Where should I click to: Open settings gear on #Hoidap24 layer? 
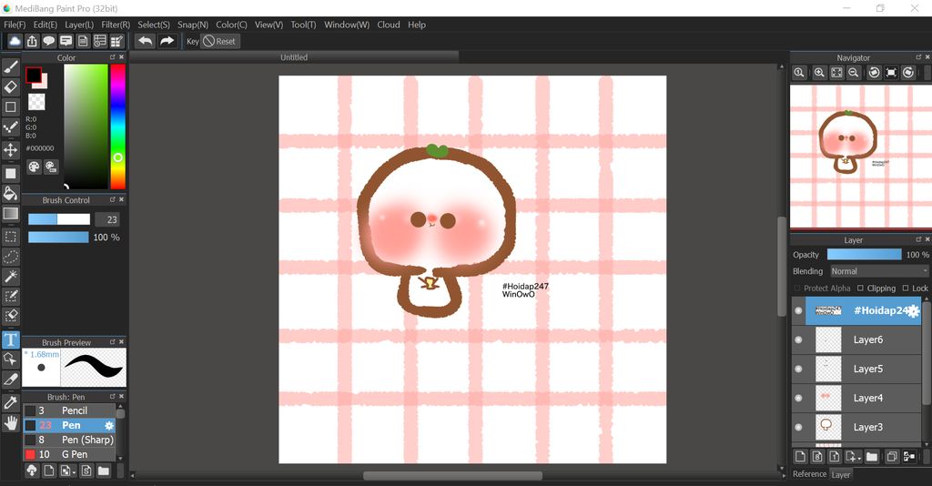pos(914,310)
